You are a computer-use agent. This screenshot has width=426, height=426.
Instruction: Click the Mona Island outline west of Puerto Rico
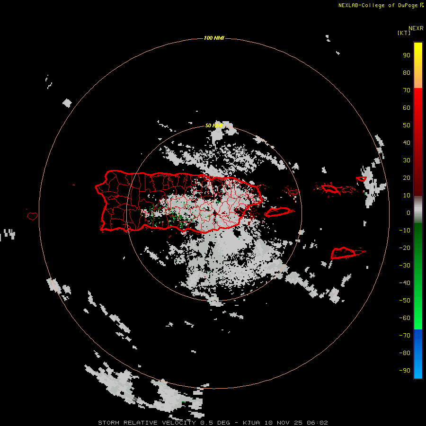tap(32, 216)
